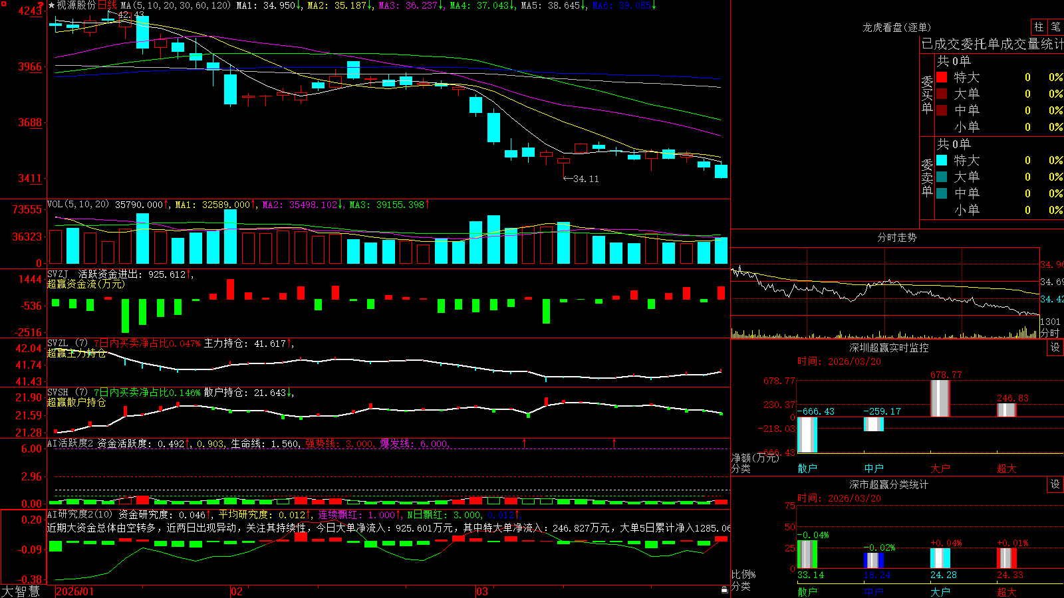Click the 委卖单 vertical section label
The width and height of the screenshot is (1064, 598).
point(927,177)
